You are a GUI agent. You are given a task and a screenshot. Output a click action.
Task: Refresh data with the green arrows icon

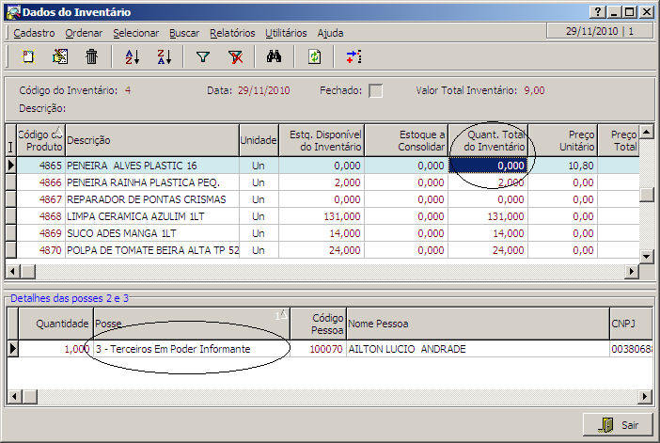[314, 56]
